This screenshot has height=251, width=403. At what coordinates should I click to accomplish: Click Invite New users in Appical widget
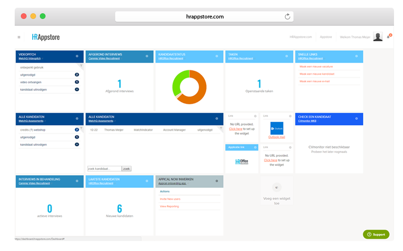(x=170, y=199)
